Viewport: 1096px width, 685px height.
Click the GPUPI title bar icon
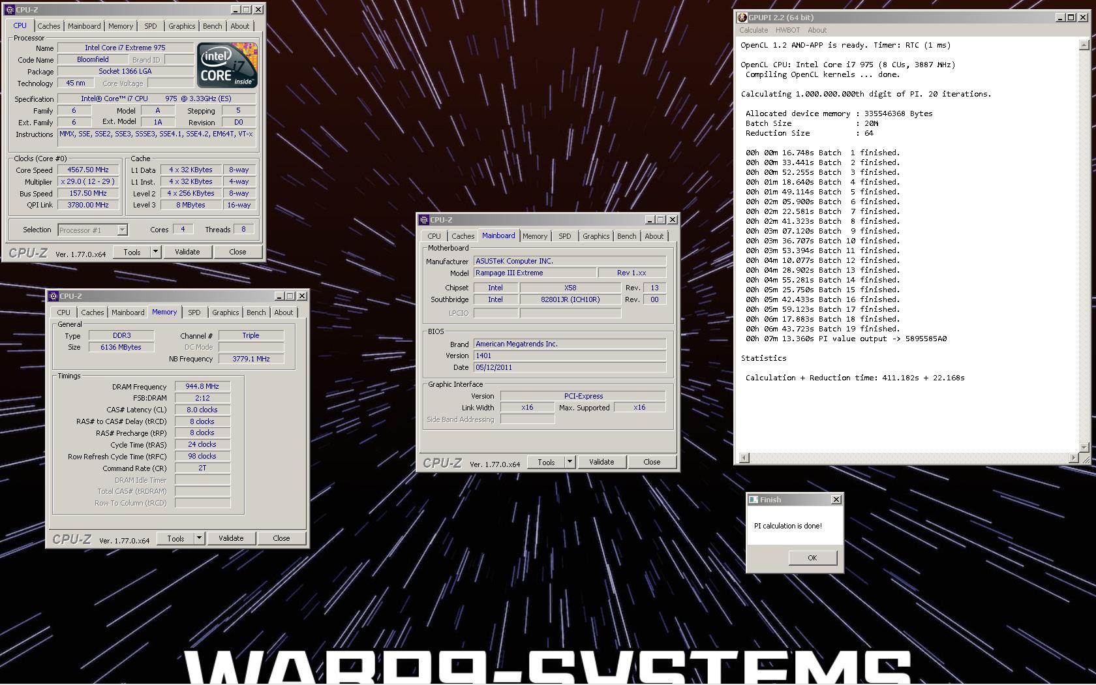pos(742,18)
